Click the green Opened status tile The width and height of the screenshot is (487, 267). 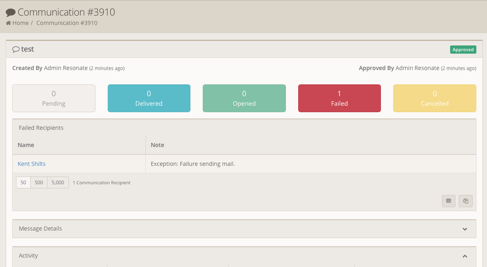coord(244,98)
